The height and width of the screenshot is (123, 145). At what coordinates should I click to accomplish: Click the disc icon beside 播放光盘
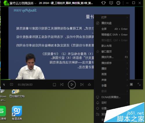point(97,23)
